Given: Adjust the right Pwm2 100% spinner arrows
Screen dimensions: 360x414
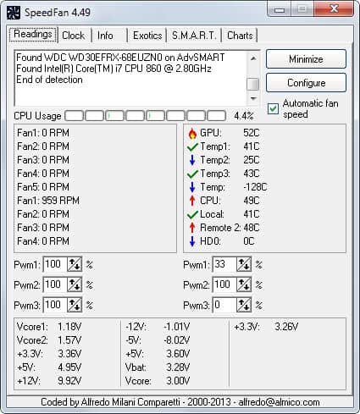Looking at the screenshot, I should (244, 284).
